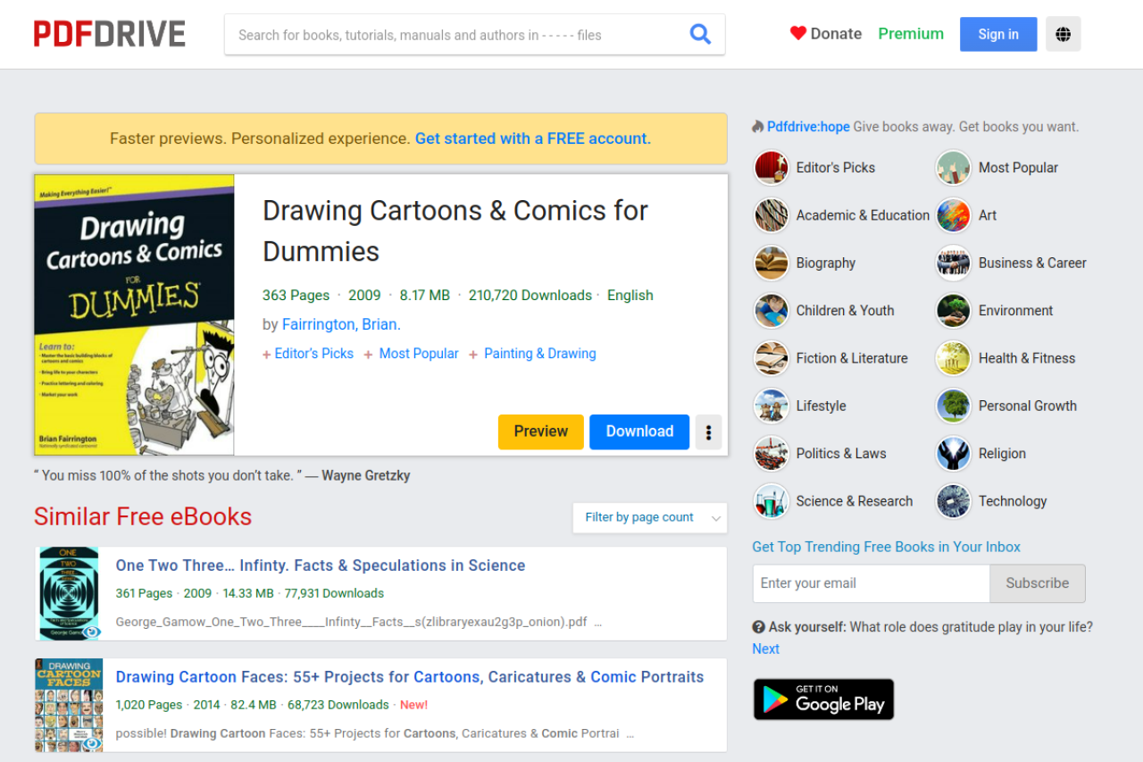1143x762 pixels.
Task: Click the Fiction & Literature category label
Action: pyautogui.click(x=852, y=358)
